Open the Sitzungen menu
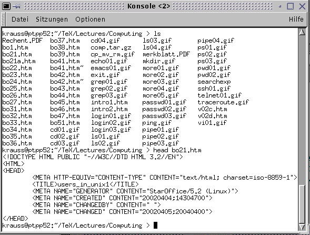 52,19
